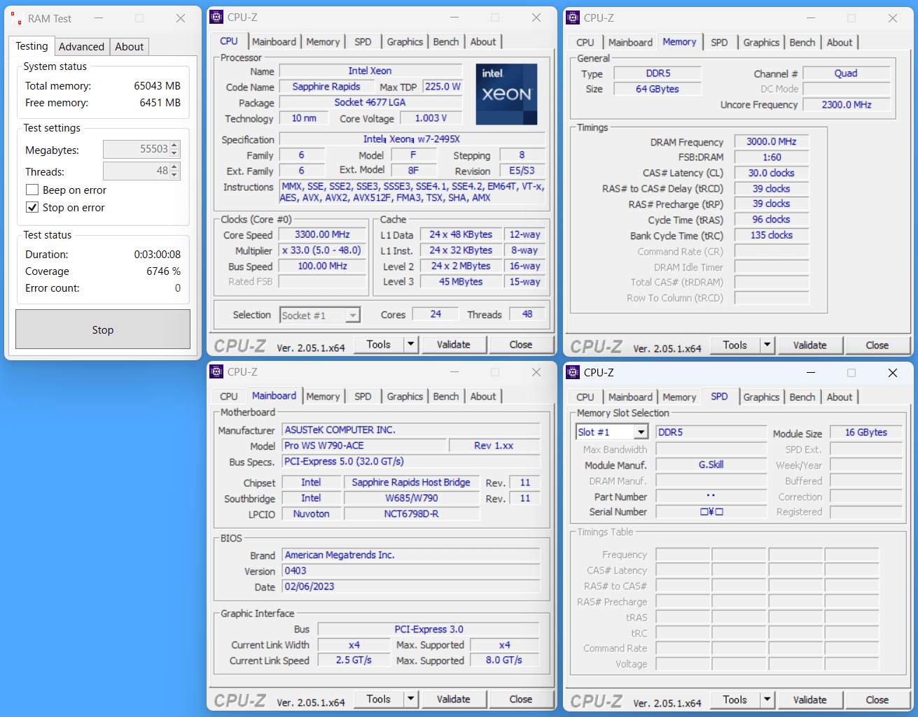
Task: Click Validate in the Memory tab window
Action: tap(810, 345)
